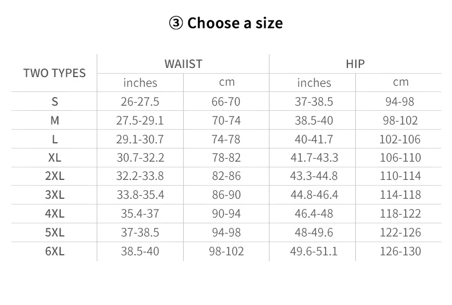Select the L size row label

pos(55,139)
